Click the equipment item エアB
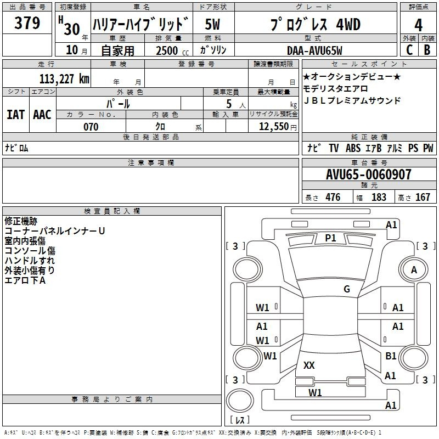 [x=373, y=148]
